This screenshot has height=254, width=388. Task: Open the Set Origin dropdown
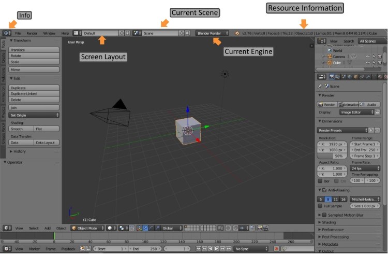34,115
